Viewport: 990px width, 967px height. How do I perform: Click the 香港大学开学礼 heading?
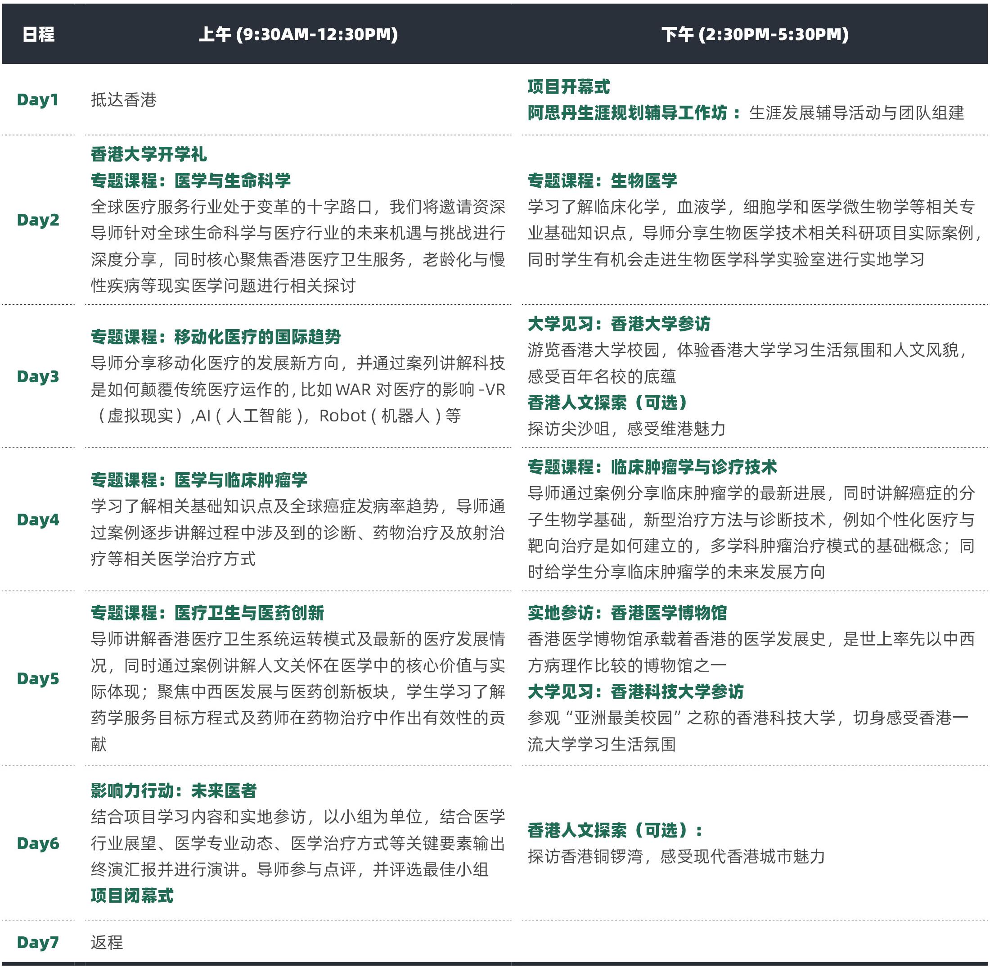point(149,154)
